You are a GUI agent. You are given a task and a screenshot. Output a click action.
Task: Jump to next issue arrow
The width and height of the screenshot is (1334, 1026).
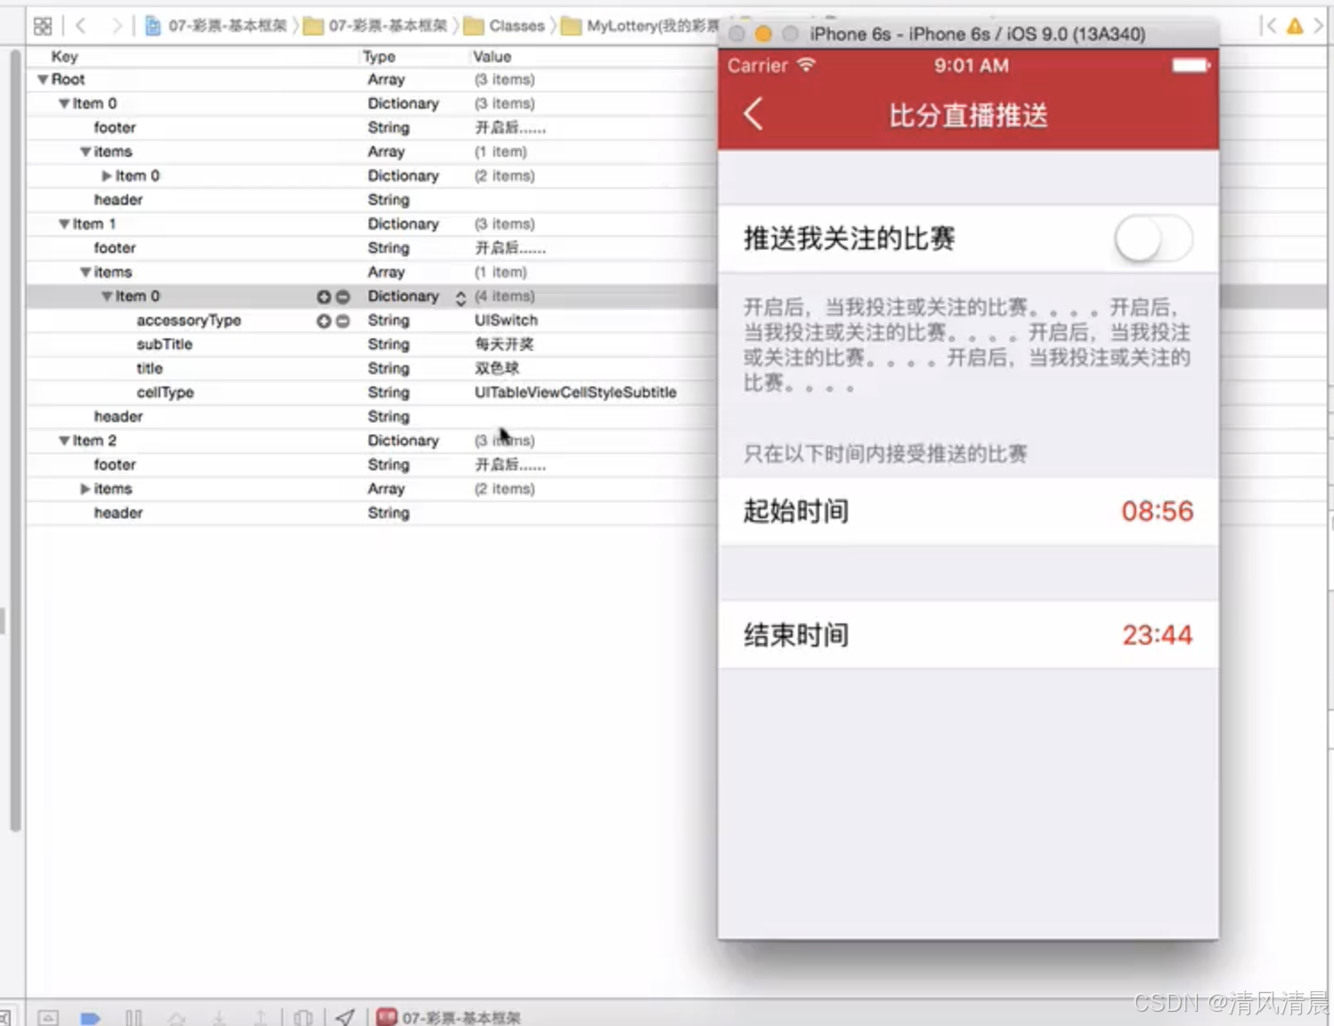coord(1319,26)
